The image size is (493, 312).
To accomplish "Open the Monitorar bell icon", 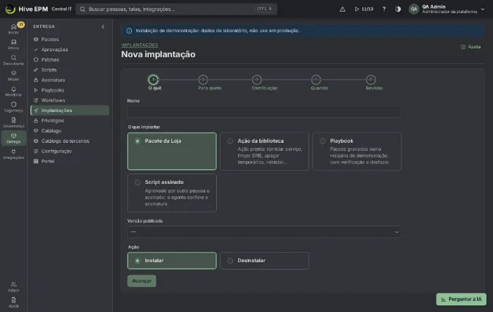I will pos(13,92).
